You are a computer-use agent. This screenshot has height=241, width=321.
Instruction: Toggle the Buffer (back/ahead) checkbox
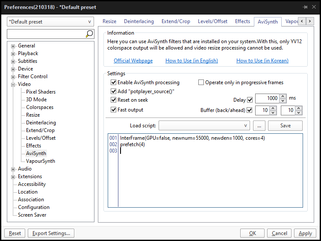tap(249, 110)
